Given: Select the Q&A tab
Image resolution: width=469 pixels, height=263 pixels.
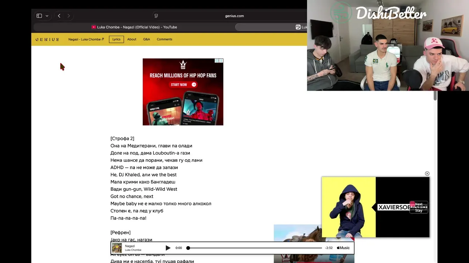Looking at the screenshot, I should 147,39.
